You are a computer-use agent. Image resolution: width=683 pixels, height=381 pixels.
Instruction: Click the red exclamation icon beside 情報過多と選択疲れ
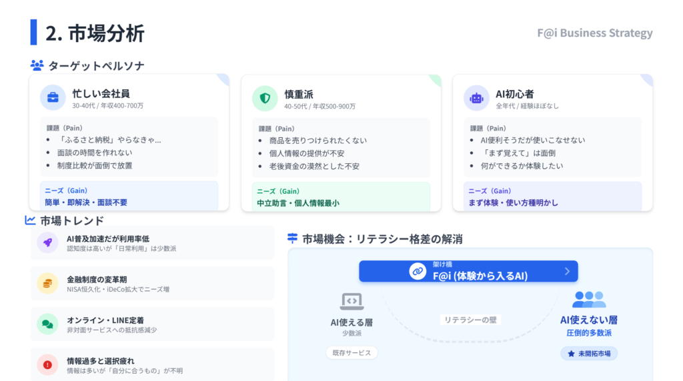click(x=47, y=364)
